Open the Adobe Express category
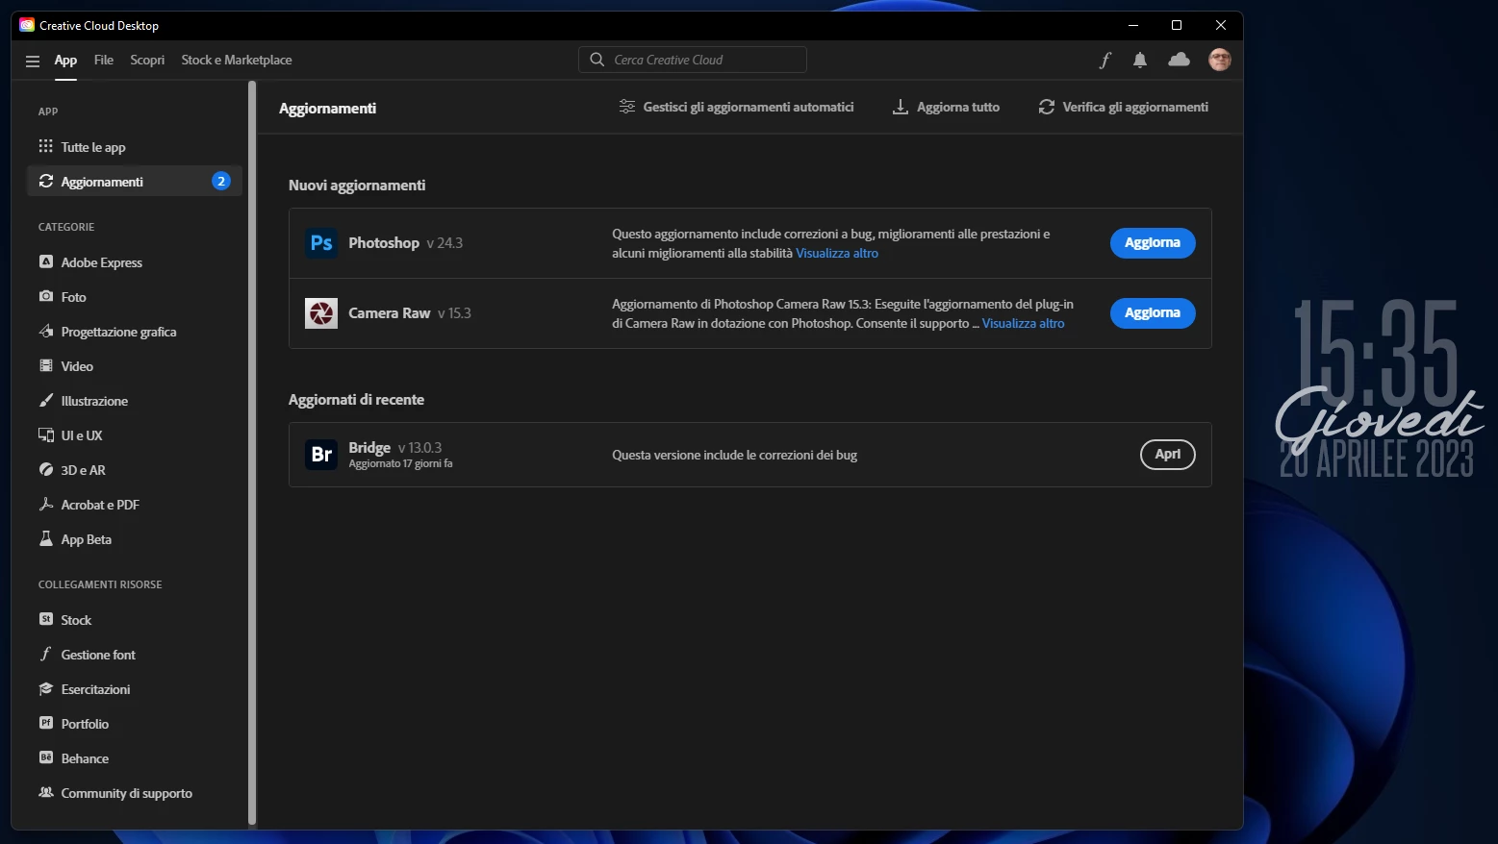This screenshot has width=1498, height=844. tap(134, 262)
